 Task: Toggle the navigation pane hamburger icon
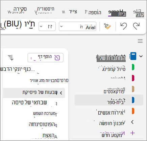coord(140,41)
